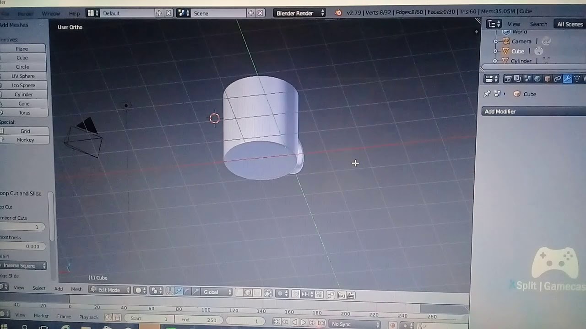The image size is (586, 329).
Task: Delete the Default screen layout
Action: (168, 13)
